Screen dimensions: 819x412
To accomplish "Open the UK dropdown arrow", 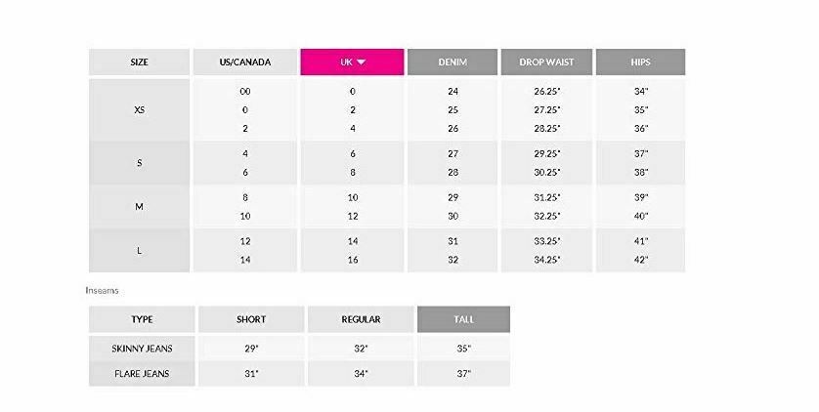I will click(361, 62).
